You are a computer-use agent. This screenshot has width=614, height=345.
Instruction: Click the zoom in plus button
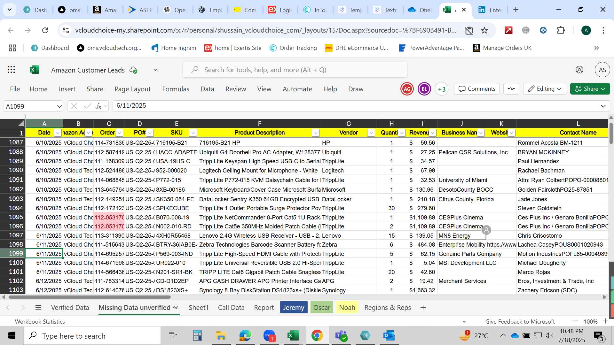605,321
